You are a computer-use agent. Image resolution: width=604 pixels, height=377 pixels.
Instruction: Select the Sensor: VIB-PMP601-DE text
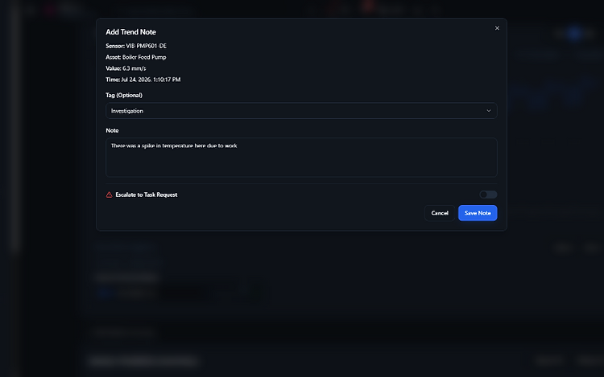pyautogui.click(x=136, y=46)
